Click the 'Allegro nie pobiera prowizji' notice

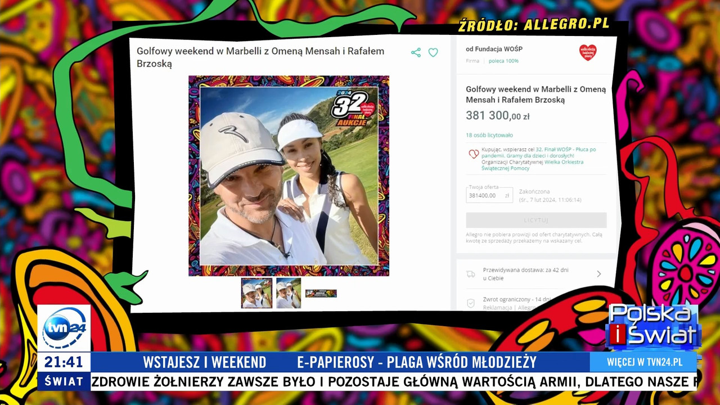(x=534, y=237)
